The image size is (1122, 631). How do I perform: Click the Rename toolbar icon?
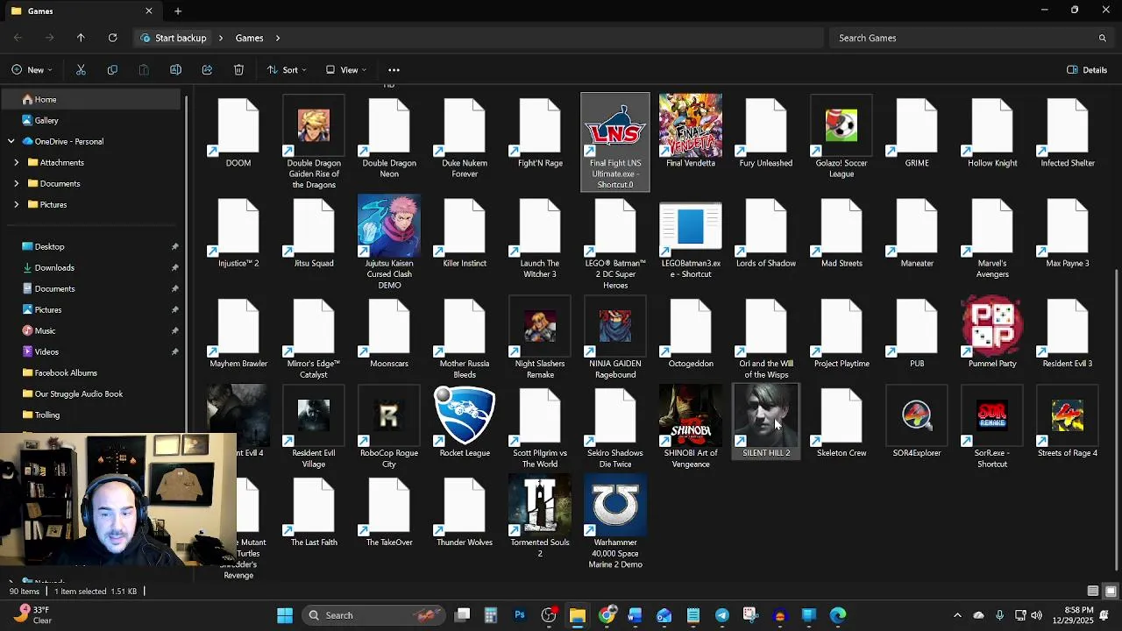(175, 70)
